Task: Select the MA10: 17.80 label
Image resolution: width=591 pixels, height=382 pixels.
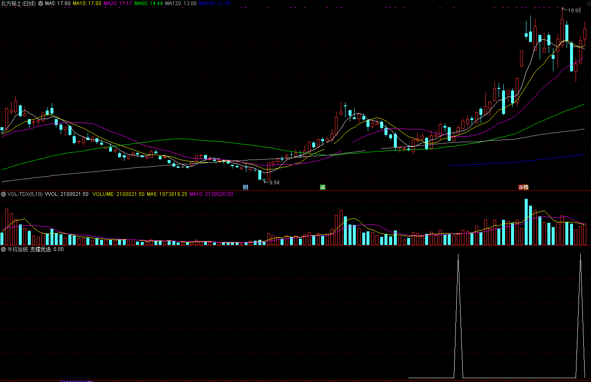Action: coord(87,3)
